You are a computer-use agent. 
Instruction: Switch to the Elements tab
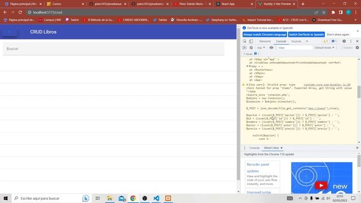265,41
